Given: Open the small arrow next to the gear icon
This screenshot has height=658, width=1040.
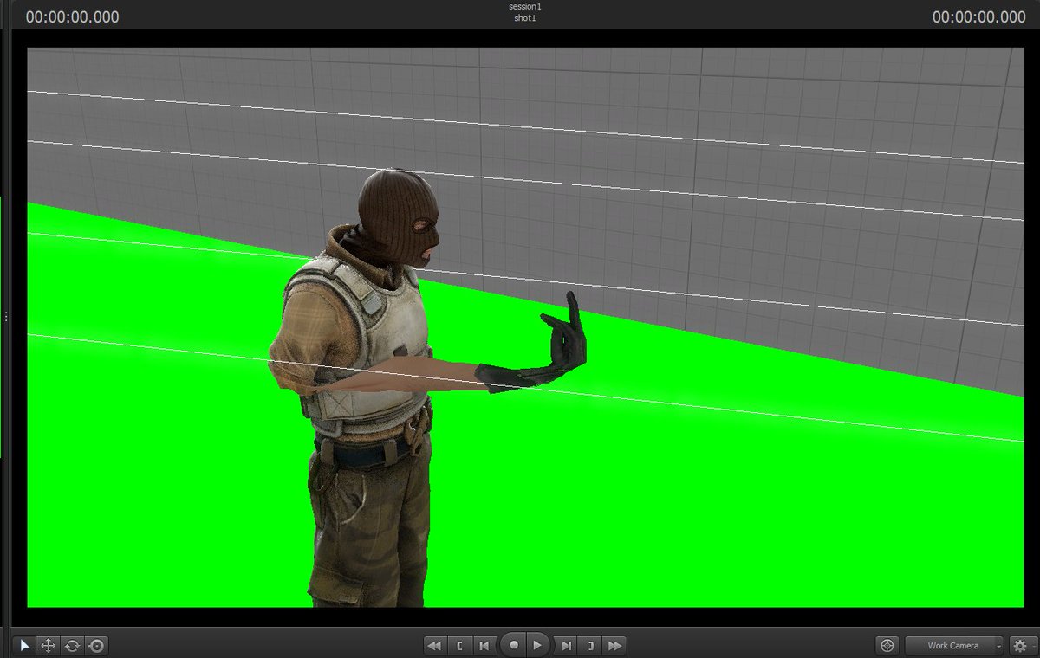Looking at the screenshot, I should coord(1035,645).
